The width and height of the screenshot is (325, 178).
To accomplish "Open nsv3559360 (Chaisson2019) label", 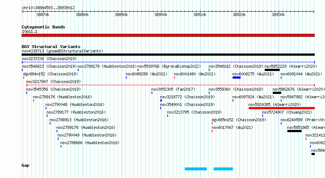I will point(236,89).
